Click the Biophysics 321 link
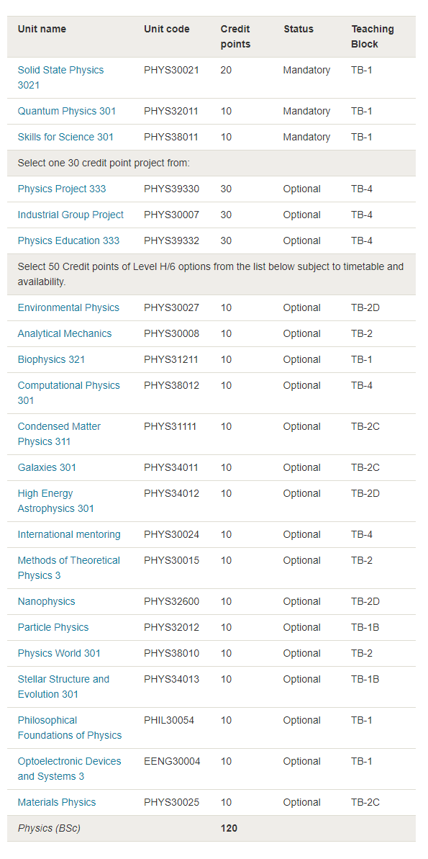428x859 pixels. coord(52,359)
